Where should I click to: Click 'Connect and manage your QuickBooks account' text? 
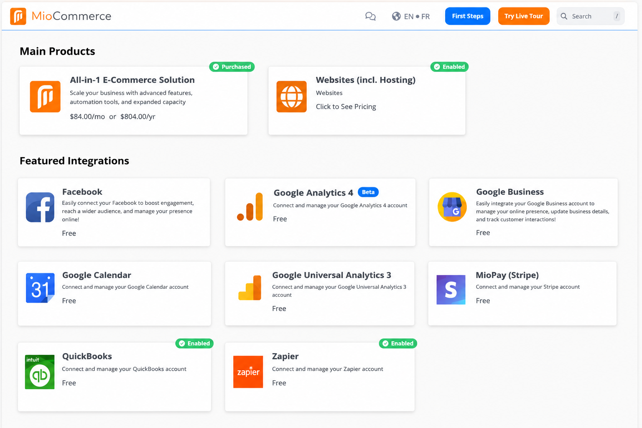tap(124, 369)
